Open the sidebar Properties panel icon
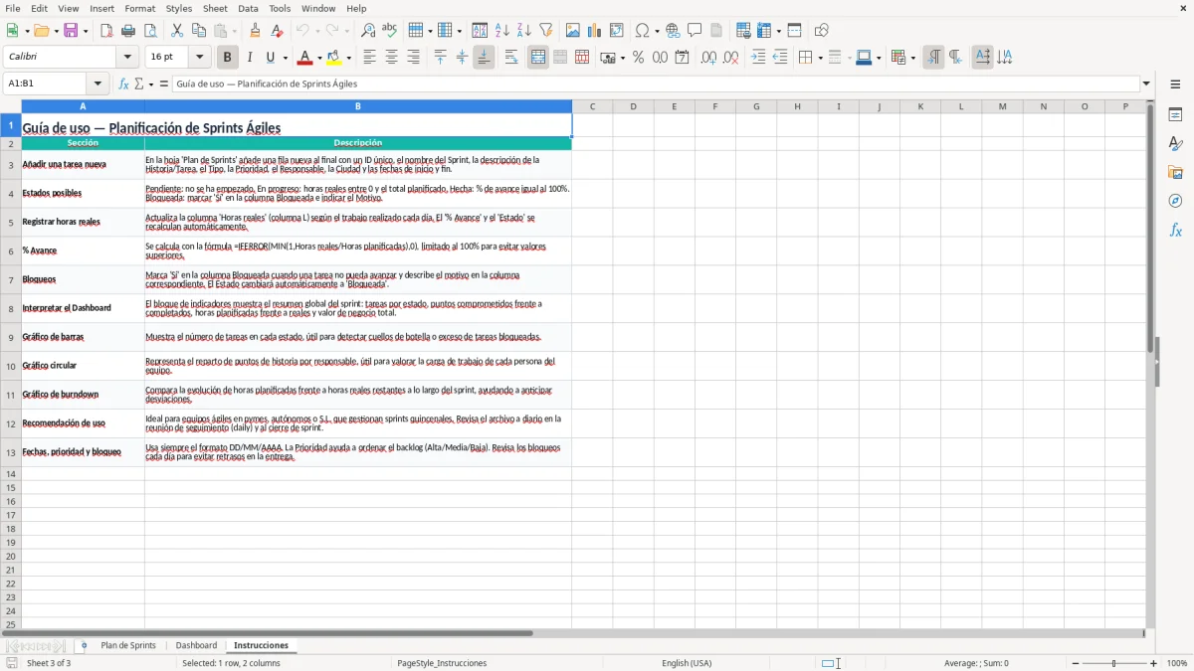The image size is (1194, 671). (1175, 114)
